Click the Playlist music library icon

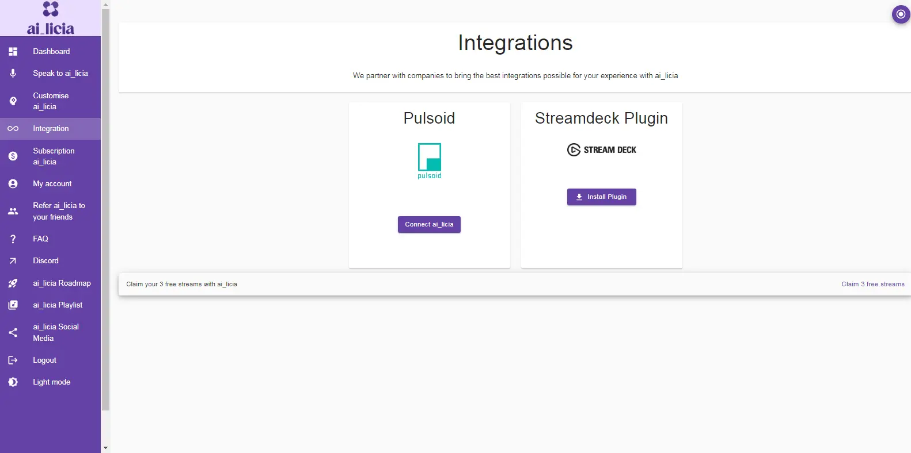pyautogui.click(x=13, y=305)
